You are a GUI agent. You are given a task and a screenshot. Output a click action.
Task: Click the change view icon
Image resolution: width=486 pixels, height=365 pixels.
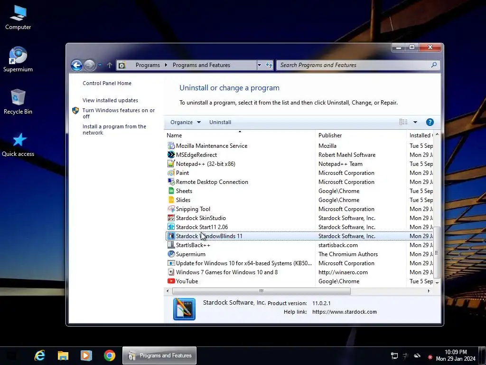403,122
